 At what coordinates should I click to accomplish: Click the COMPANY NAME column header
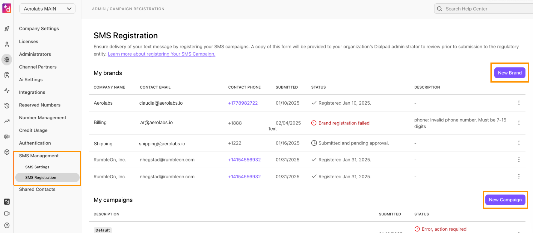(x=109, y=87)
